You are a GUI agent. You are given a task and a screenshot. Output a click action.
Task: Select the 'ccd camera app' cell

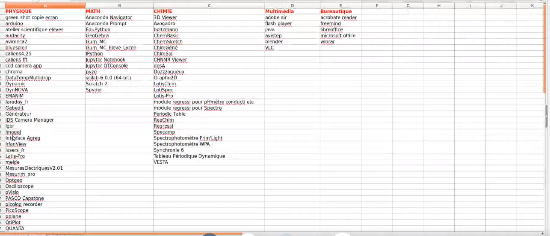click(45, 66)
